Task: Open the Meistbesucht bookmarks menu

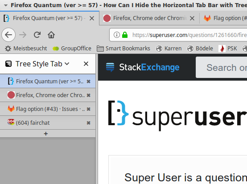Action: pyautogui.click(x=26, y=49)
